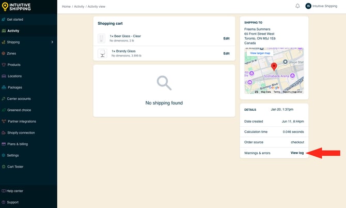Click the 'Freema Summers' recipient name

257,29
